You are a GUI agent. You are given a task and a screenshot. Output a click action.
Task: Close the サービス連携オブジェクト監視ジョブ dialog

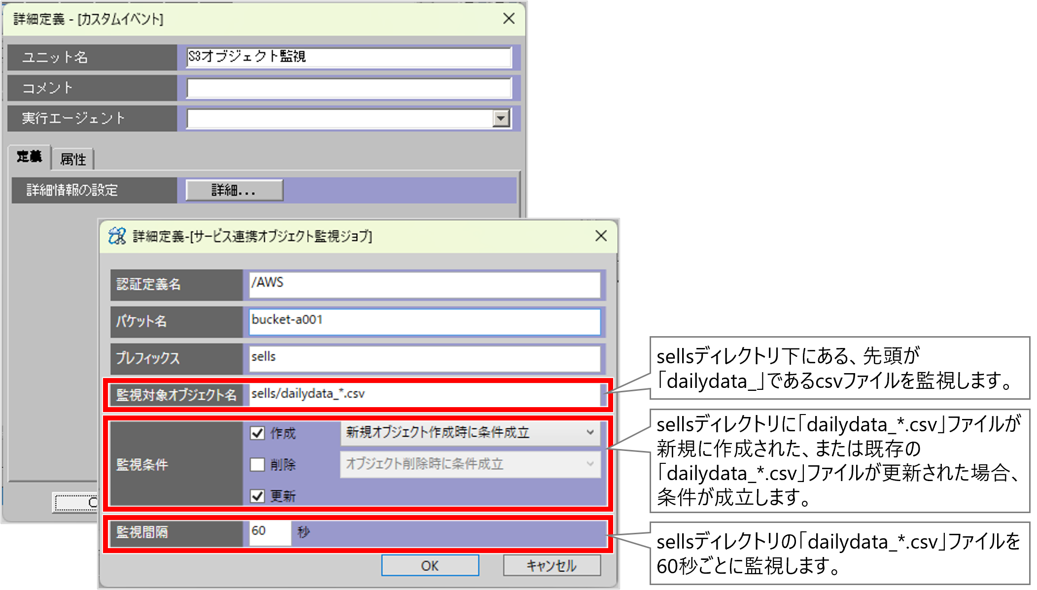click(601, 236)
